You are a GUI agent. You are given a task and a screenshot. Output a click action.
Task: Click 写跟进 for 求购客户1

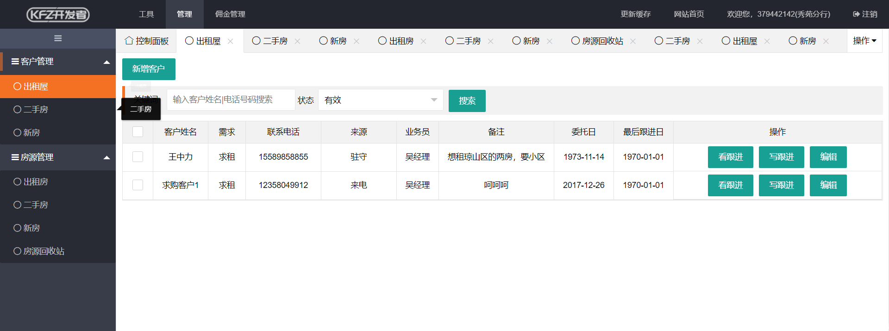coord(781,185)
